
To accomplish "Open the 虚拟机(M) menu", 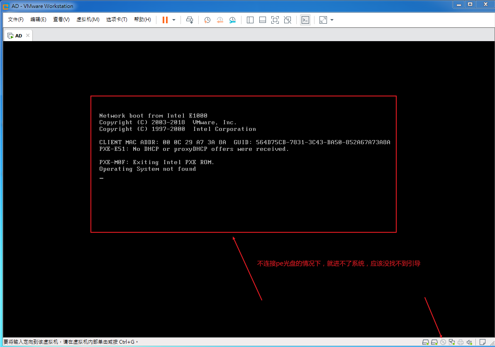I will (88, 20).
